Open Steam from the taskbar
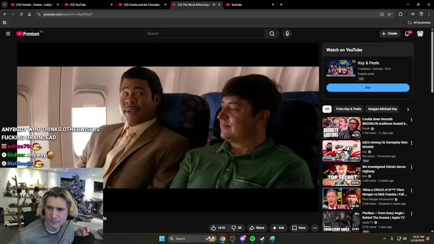This screenshot has height=244, width=434. click(262, 239)
